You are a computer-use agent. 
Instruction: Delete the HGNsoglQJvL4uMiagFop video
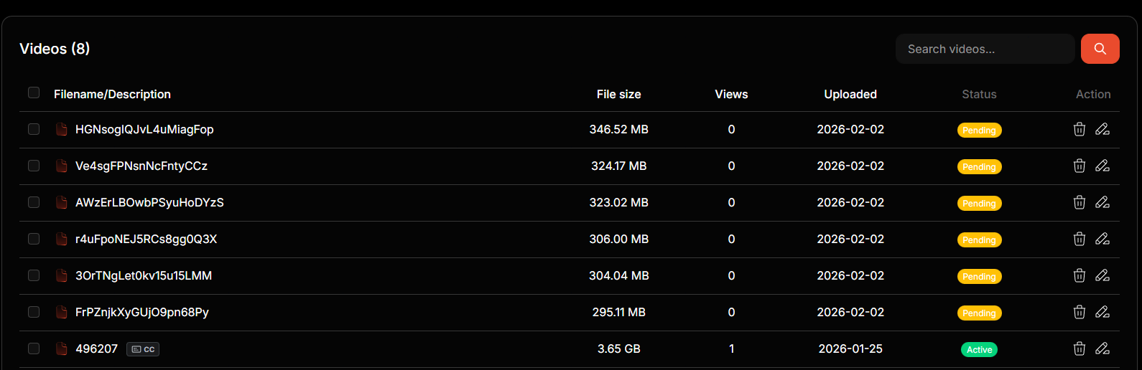point(1079,129)
